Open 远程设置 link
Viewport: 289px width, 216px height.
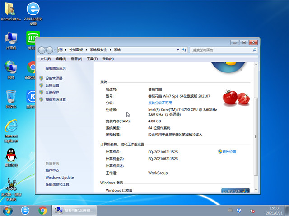(52, 85)
